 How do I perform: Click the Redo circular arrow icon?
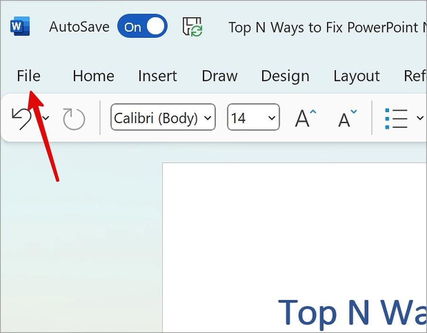coord(74,119)
